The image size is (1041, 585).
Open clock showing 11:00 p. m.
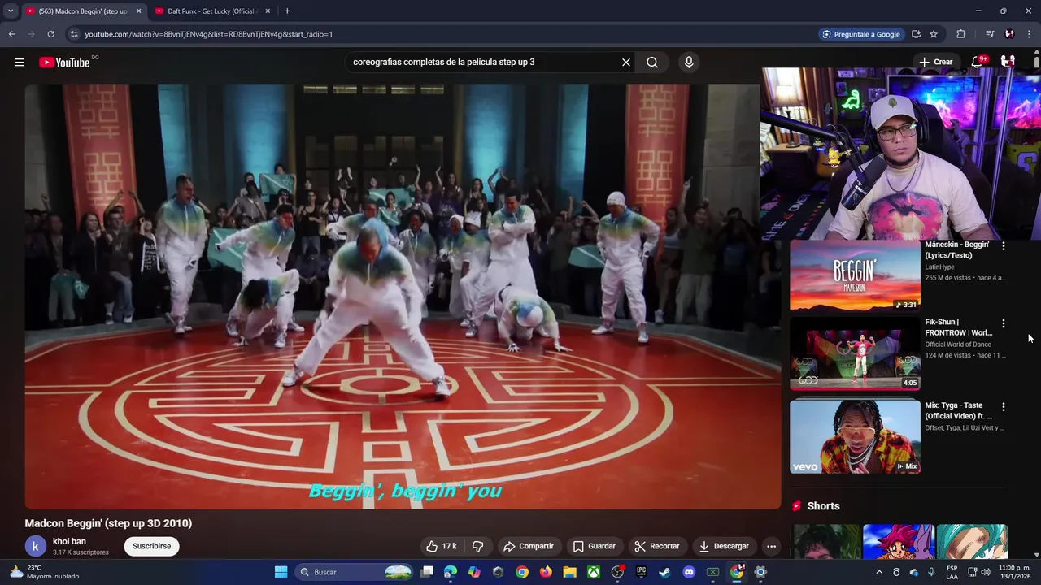coord(1015,572)
